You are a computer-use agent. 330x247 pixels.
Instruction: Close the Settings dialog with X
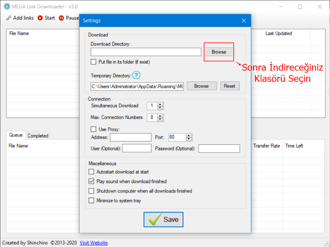[x=244, y=21]
